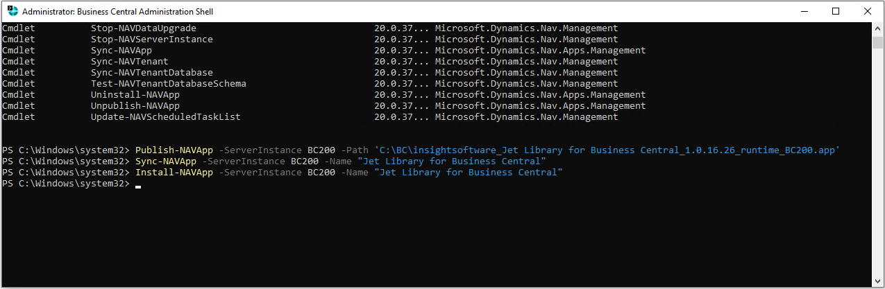Click the -Name parameter in the Sync-NAVApp line

coord(338,161)
